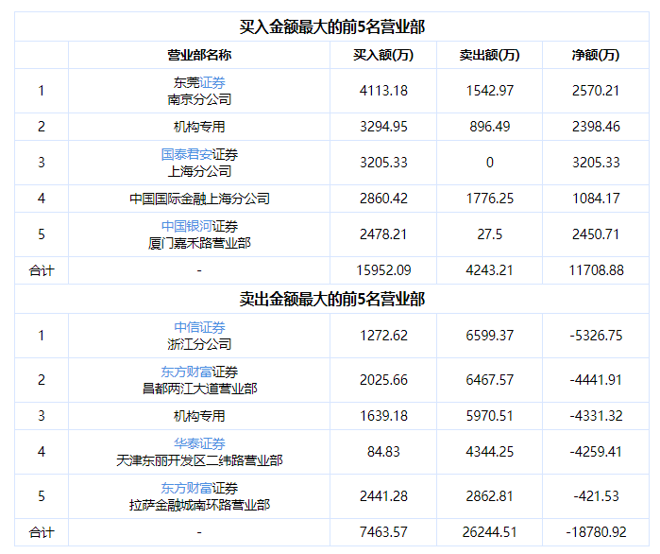Select buy amount 84.83
The height and width of the screenshot is (554, 660).
point(383,452)
